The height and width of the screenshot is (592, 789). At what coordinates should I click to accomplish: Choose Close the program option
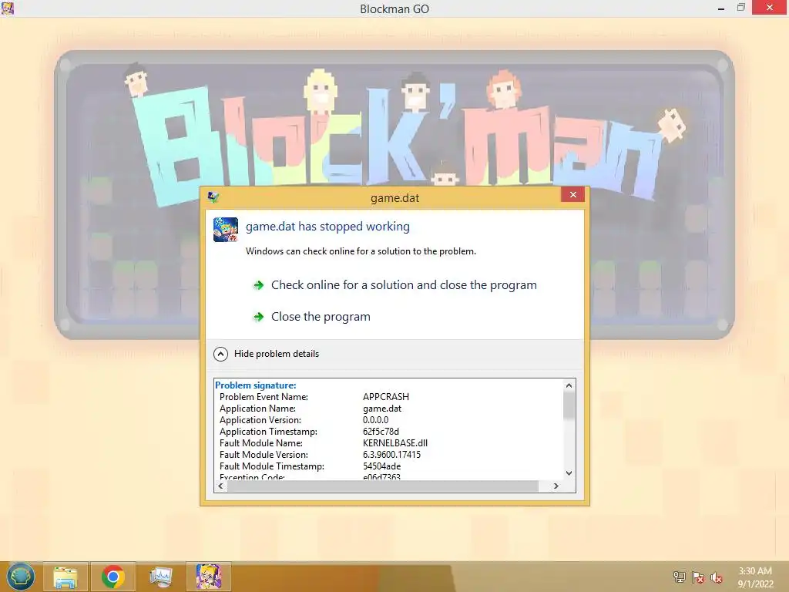(321, 317)
